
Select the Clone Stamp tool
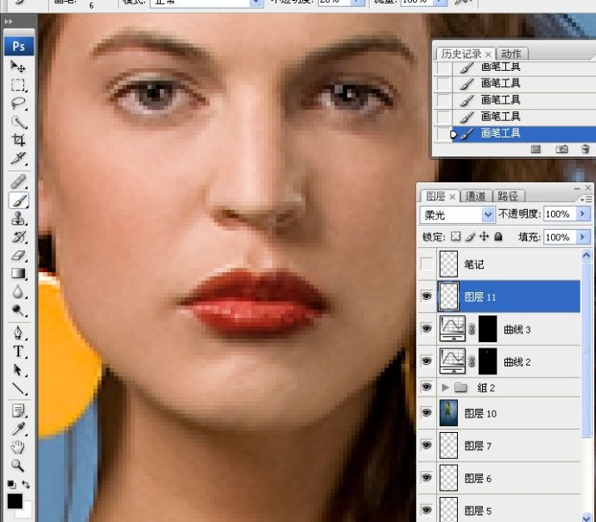18,219
